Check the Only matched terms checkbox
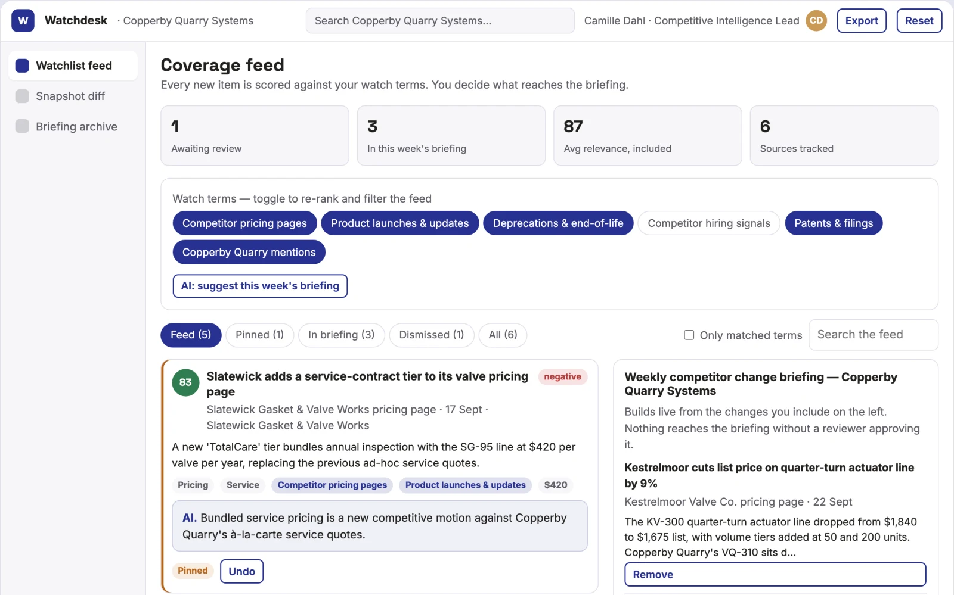Image resolution: width=954 pixels, height=595 pixels. pyautogui.click(x=689, y=335)
